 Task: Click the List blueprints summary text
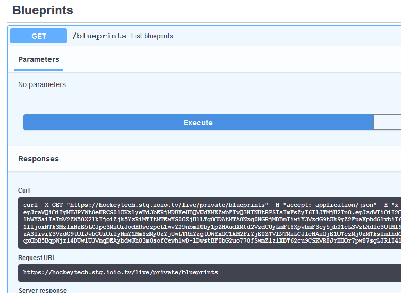tap(152, 36)
